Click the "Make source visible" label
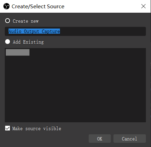The height and width of the screenshot is (147, 151). [x=37, y=128]
